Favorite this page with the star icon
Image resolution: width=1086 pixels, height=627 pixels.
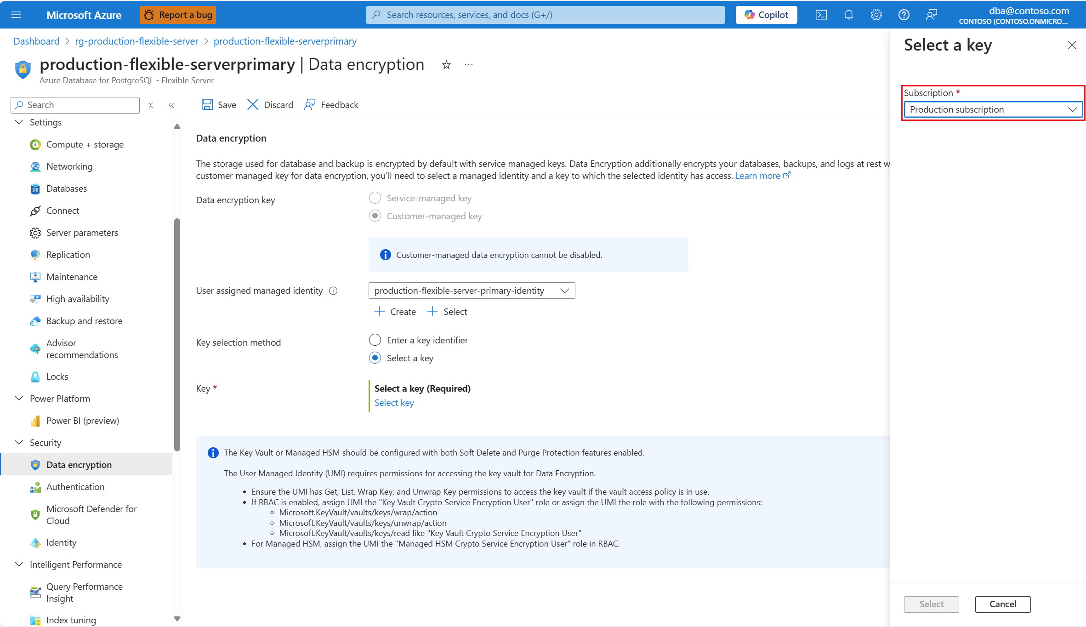click(x=446, y=65)
